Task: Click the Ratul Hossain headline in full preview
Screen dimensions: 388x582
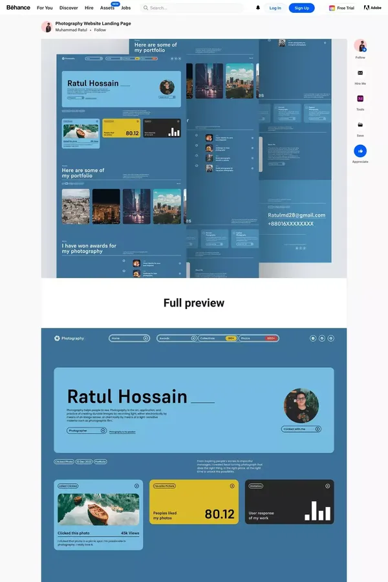Action: click(x=127, y=396)
